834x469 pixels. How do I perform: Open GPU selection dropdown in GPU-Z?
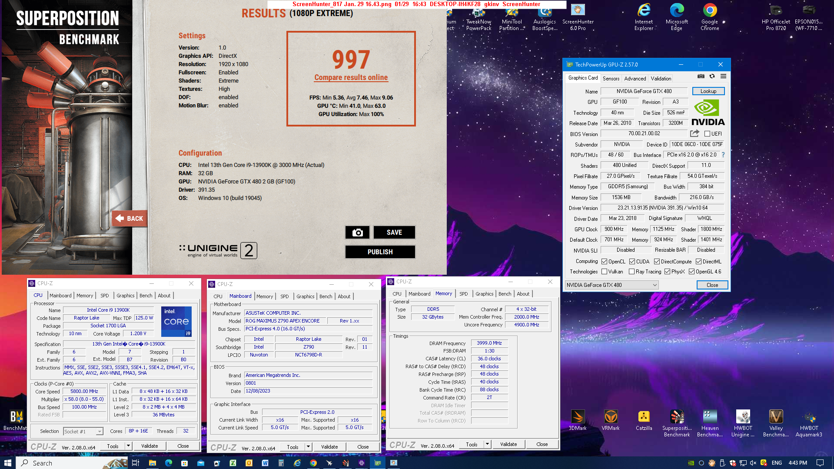tap(612, 285)
